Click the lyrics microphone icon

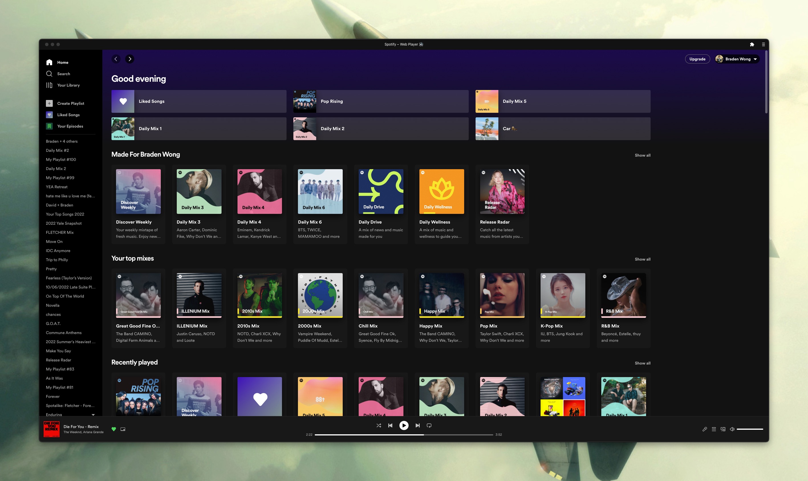tap(705, 429)
